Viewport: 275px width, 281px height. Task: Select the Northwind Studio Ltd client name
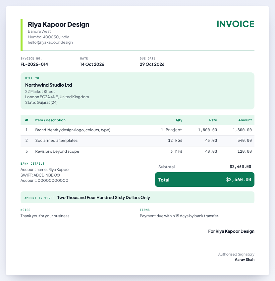click(48, 85)
